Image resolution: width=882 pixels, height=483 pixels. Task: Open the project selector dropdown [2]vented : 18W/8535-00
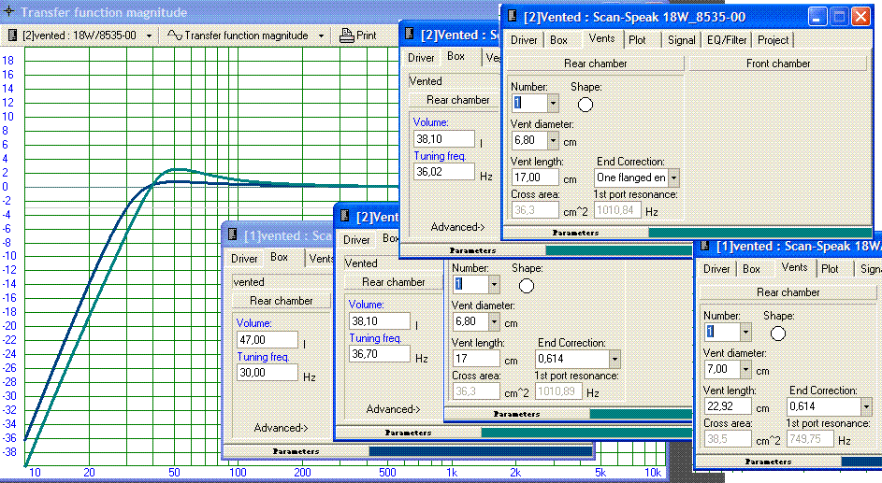click(149, 36)
